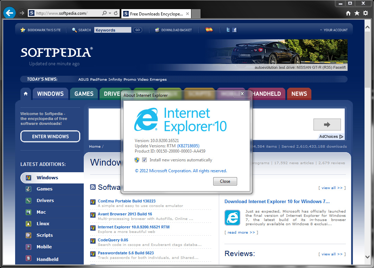Screen dimensions: 374x268
Task: Click the Keywords search input field
Action: 113,30
